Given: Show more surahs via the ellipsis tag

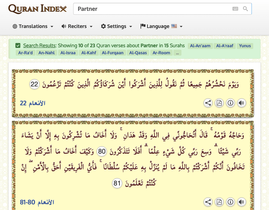Looking at the screenshot, I should point(177,53).
